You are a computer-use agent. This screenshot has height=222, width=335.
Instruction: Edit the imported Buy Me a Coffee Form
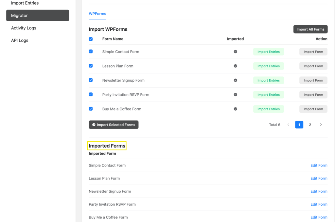click(x=319, y=217)
